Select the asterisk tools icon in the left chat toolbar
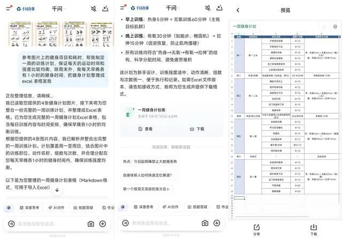 click(x=9, y=208)
